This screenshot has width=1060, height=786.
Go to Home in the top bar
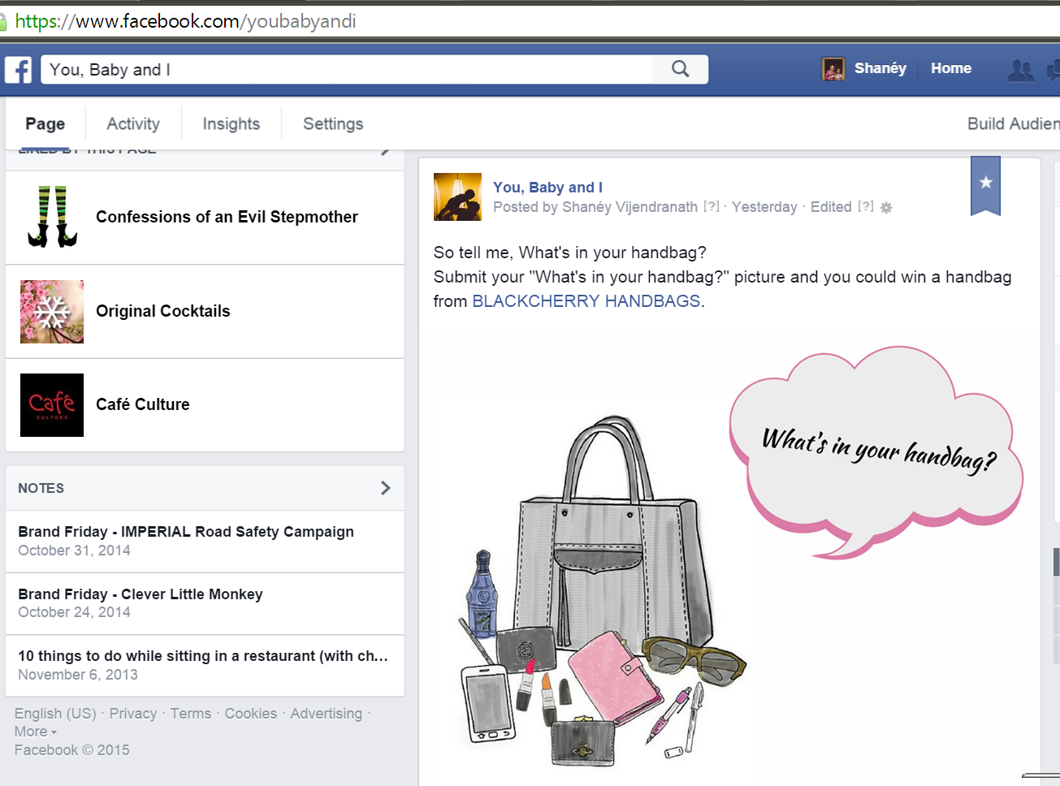(951, 68)
